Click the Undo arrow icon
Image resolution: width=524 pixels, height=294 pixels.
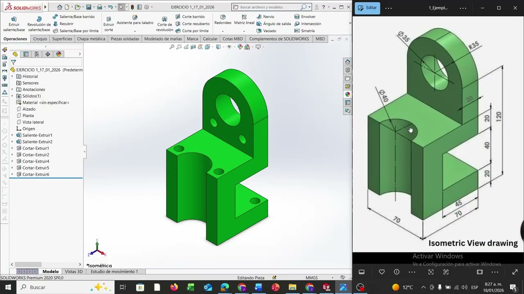click(x=110, y=7)
